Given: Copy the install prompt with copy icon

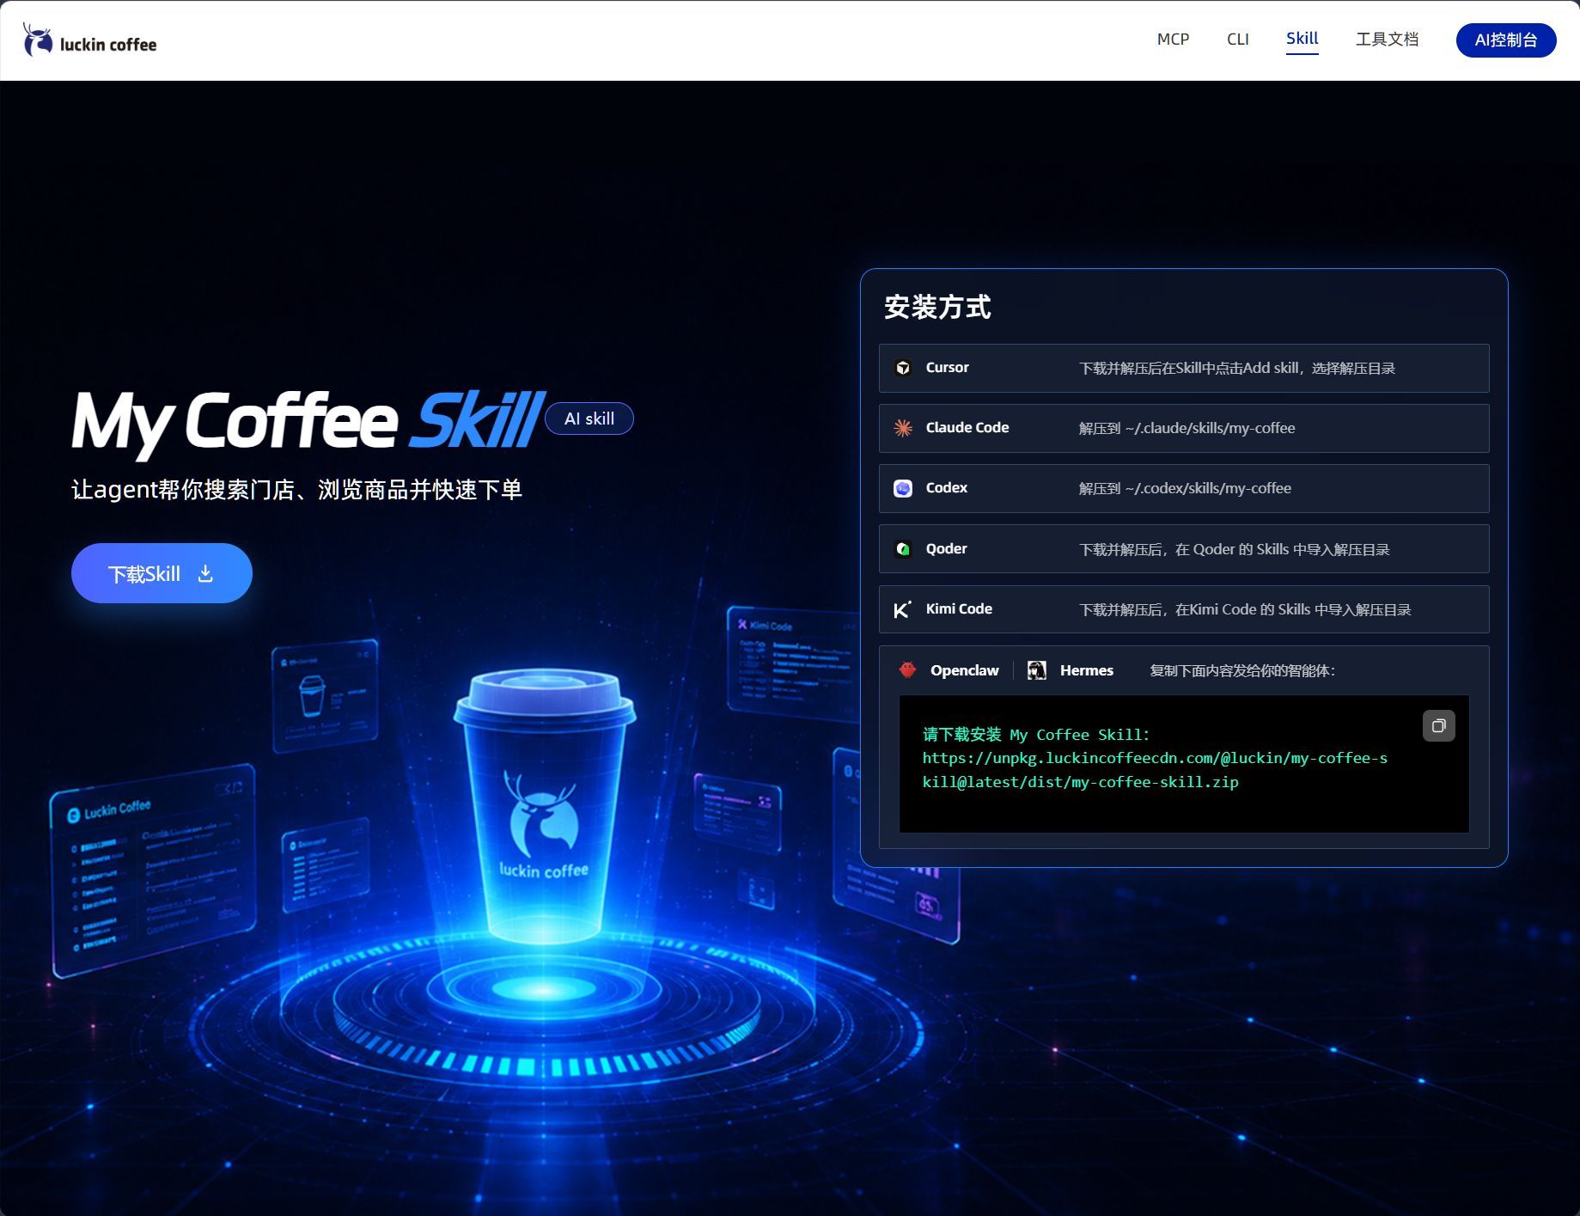Looking at the screenshot, I should point(1439,726).
